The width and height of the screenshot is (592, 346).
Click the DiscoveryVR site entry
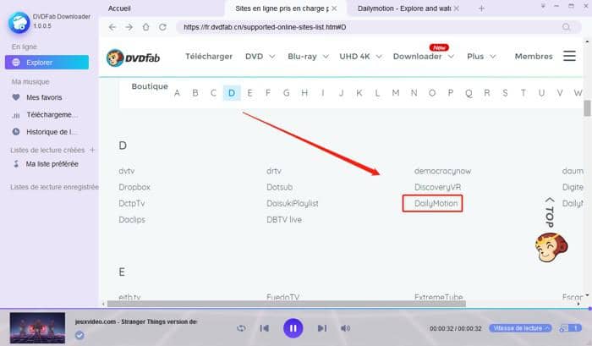(x=437, y=187)
